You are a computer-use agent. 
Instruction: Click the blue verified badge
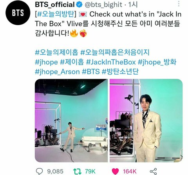tap(79, 5)
